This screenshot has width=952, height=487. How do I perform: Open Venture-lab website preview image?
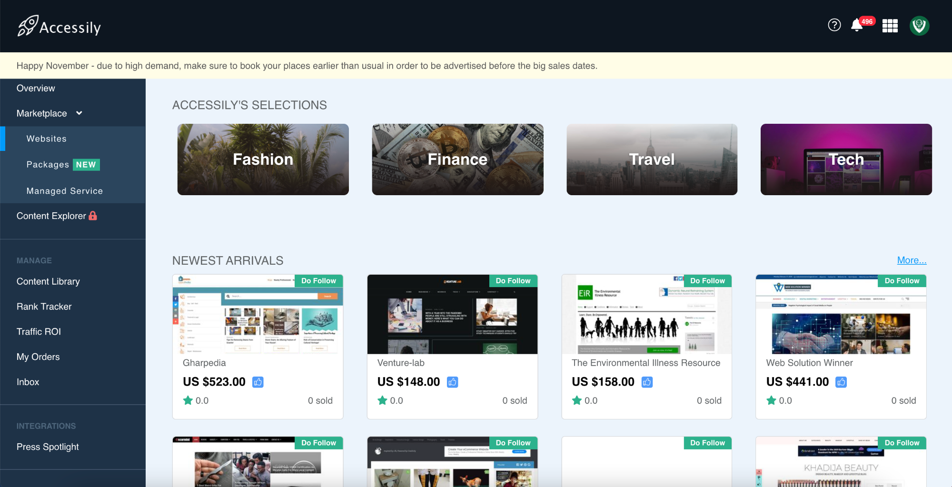(x=452, y=314)
